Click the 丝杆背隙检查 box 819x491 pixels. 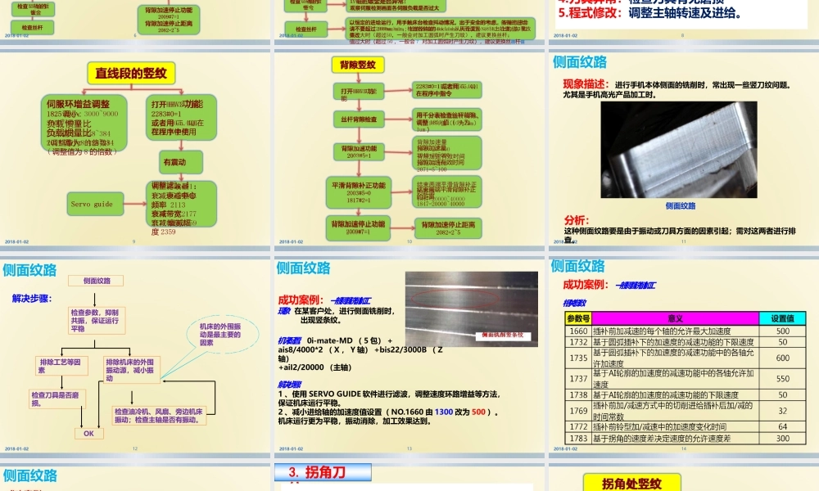coord(359,119)
